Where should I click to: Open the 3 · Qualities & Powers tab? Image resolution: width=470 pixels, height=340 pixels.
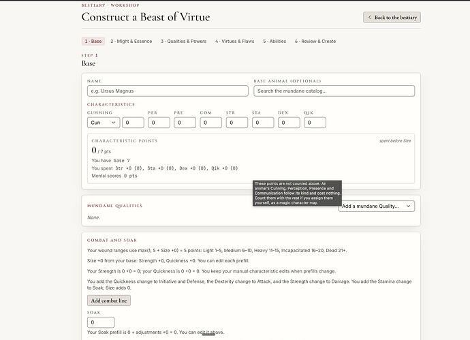(x=183, y=41)
